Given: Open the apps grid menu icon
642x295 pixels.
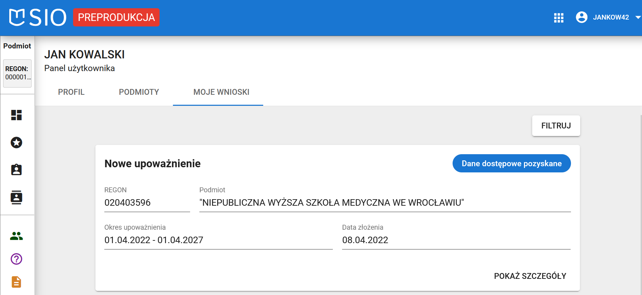Looking at the screenshot, I should pyautogui.click(x=559, y=18).
